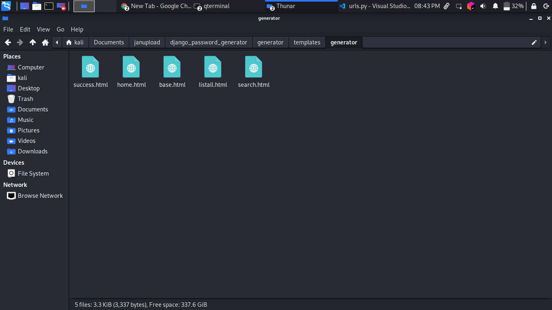
Task: Select base.html file
Action: tap(172, 72)
